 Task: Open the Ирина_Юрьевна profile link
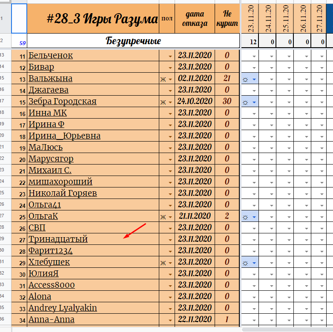point(64,136)
